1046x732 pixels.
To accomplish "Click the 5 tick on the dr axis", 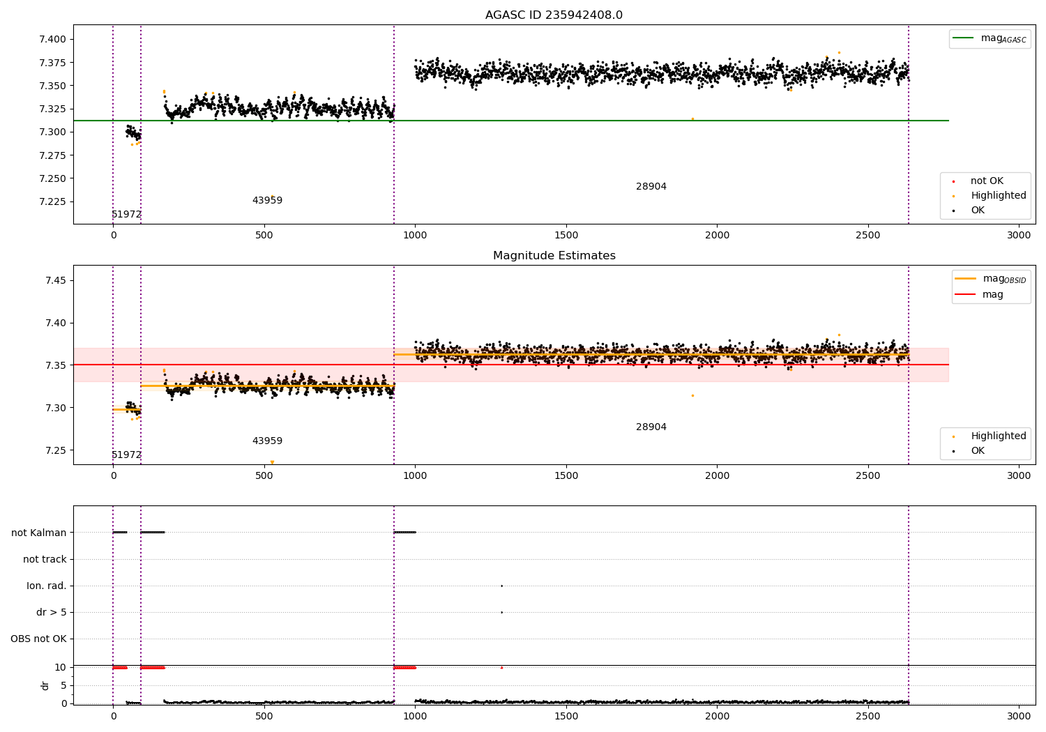I will [63, 686].
